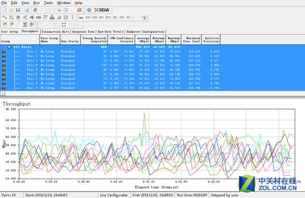Click the endpoint icon beside Pair 1
The height and width of the screenshot is (198, 305).
[x=4, y=52]
